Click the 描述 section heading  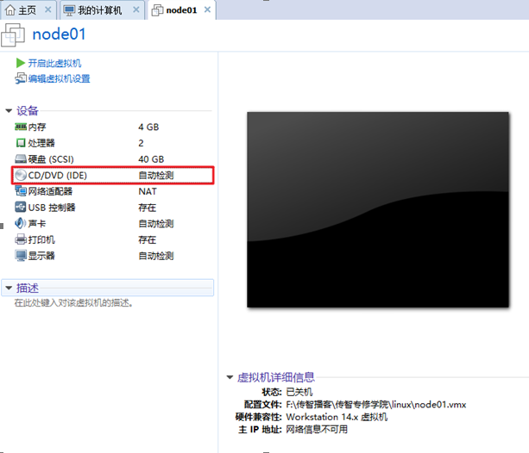(x=28, y=288)
